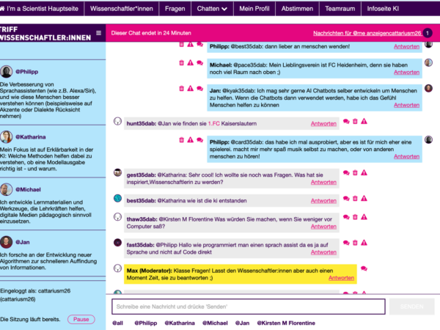Flag Michael's FC Heidenheim message with warning icon
The height and width of the screenshot is (330, 440).
(191, 62)
